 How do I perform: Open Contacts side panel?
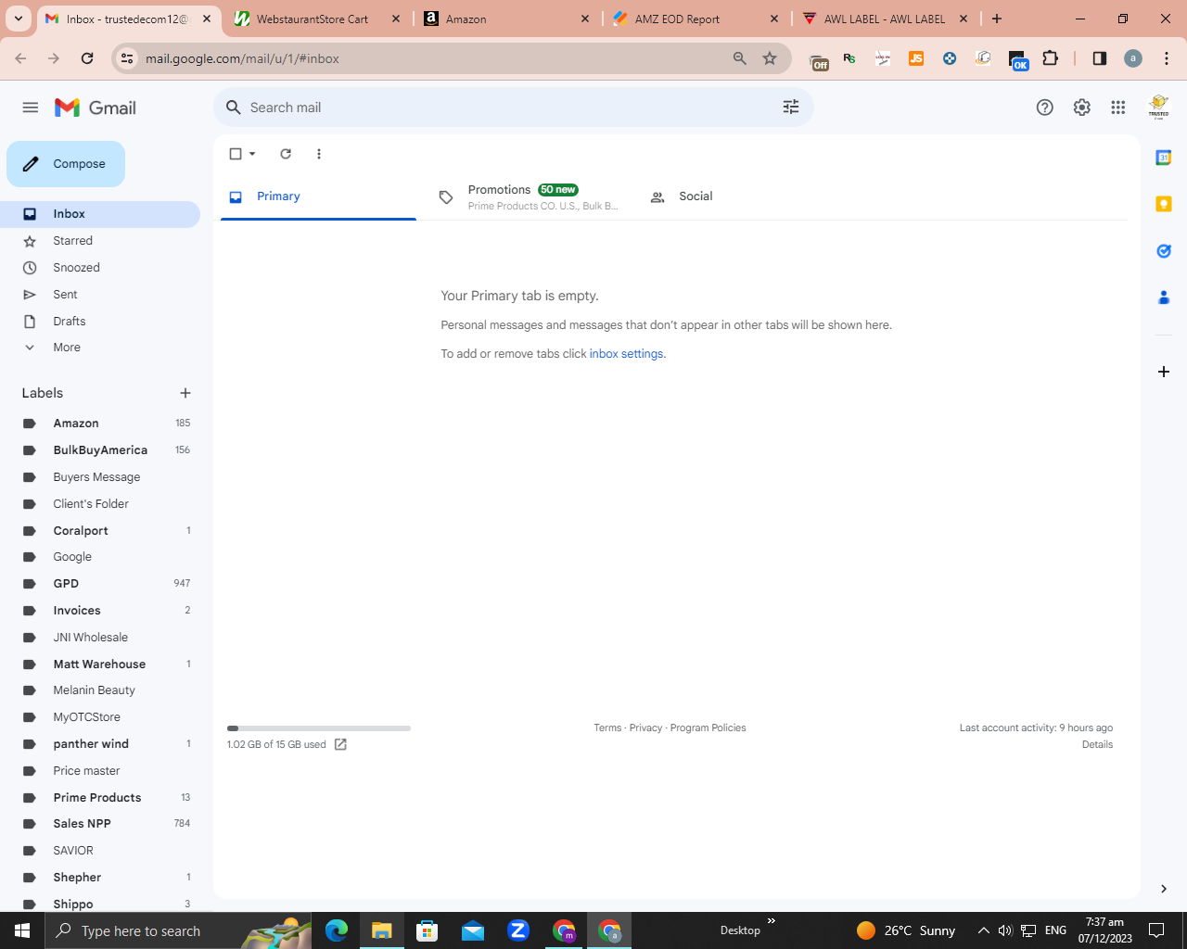tap(1164, 297)
